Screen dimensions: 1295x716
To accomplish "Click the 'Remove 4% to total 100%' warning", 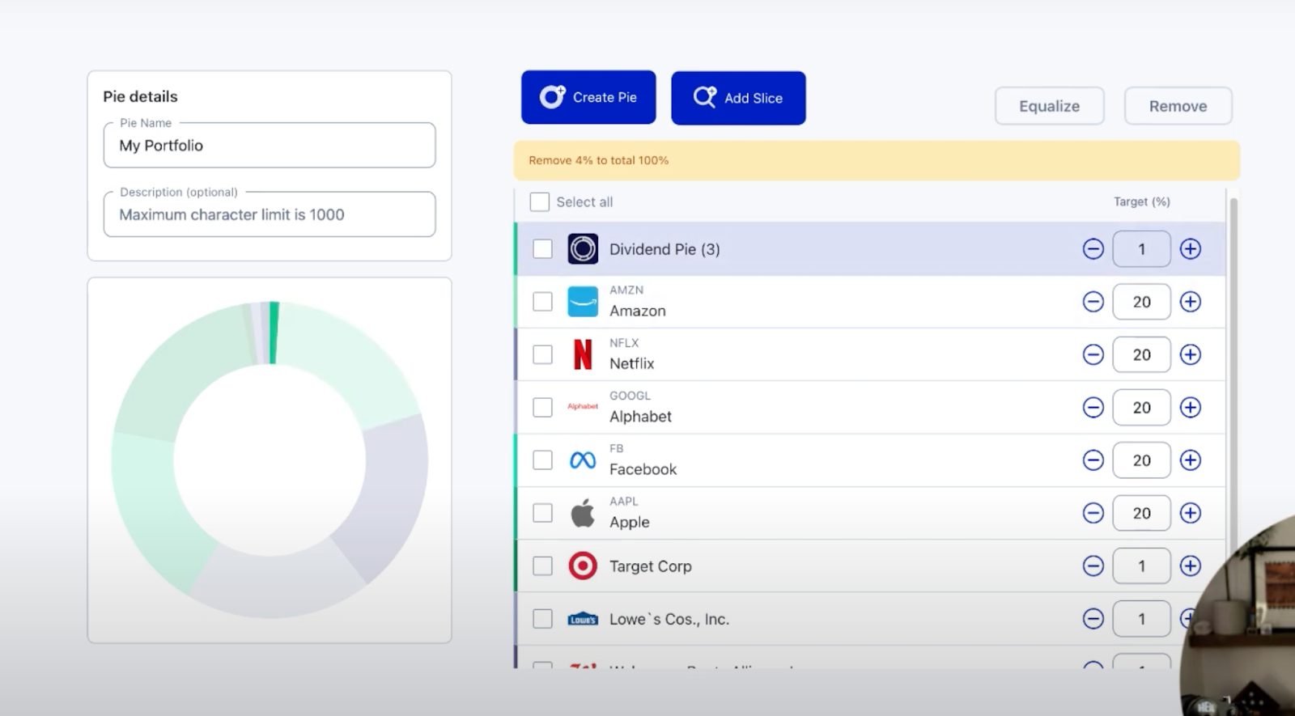I will point(599,160).
